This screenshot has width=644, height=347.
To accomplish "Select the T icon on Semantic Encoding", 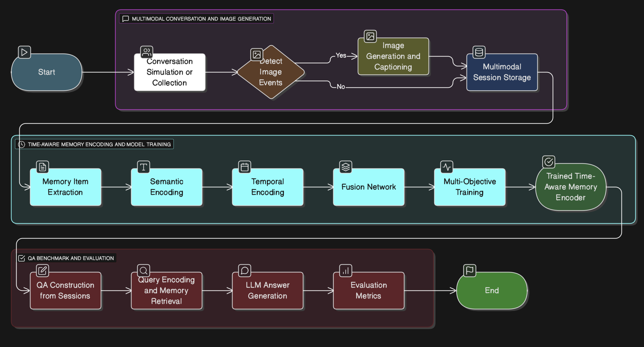I will pos(143,167).
